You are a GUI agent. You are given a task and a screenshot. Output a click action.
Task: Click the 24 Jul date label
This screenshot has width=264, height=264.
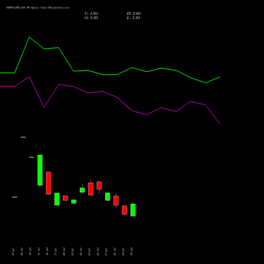click(x=98, y=251)
